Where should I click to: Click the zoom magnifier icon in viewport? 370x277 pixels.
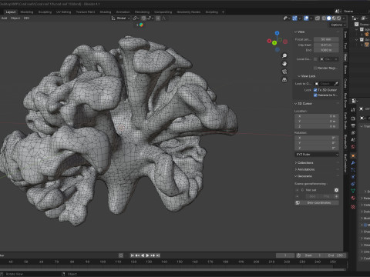[284, 55]
